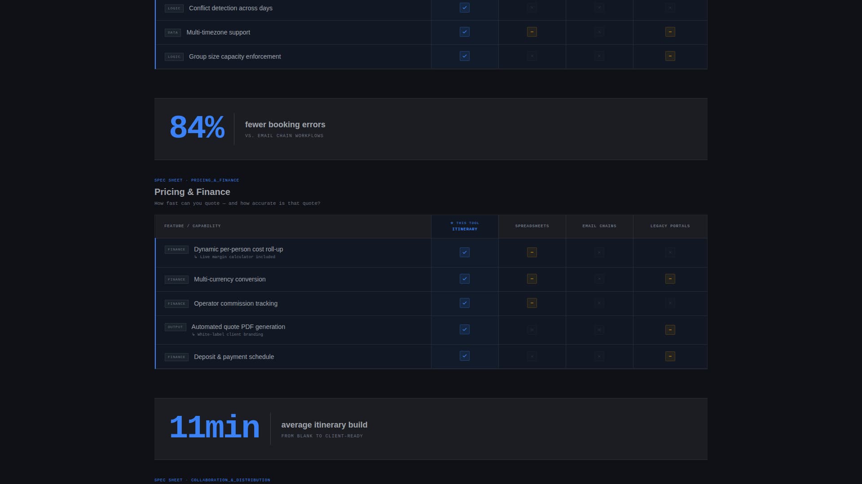The width and height of the screenshot is (862, 484).
Task: Click the OUTPUT badge for Automated quote PDF generation
Action: point(175,327)
